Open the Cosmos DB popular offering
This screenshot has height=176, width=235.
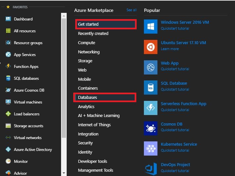coord(171,124)
